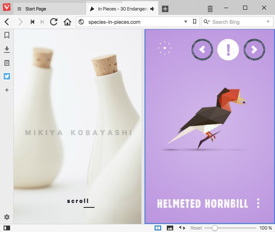Toggle tab tiling layout
Viewport: 275px width, 232px height.
158,228
